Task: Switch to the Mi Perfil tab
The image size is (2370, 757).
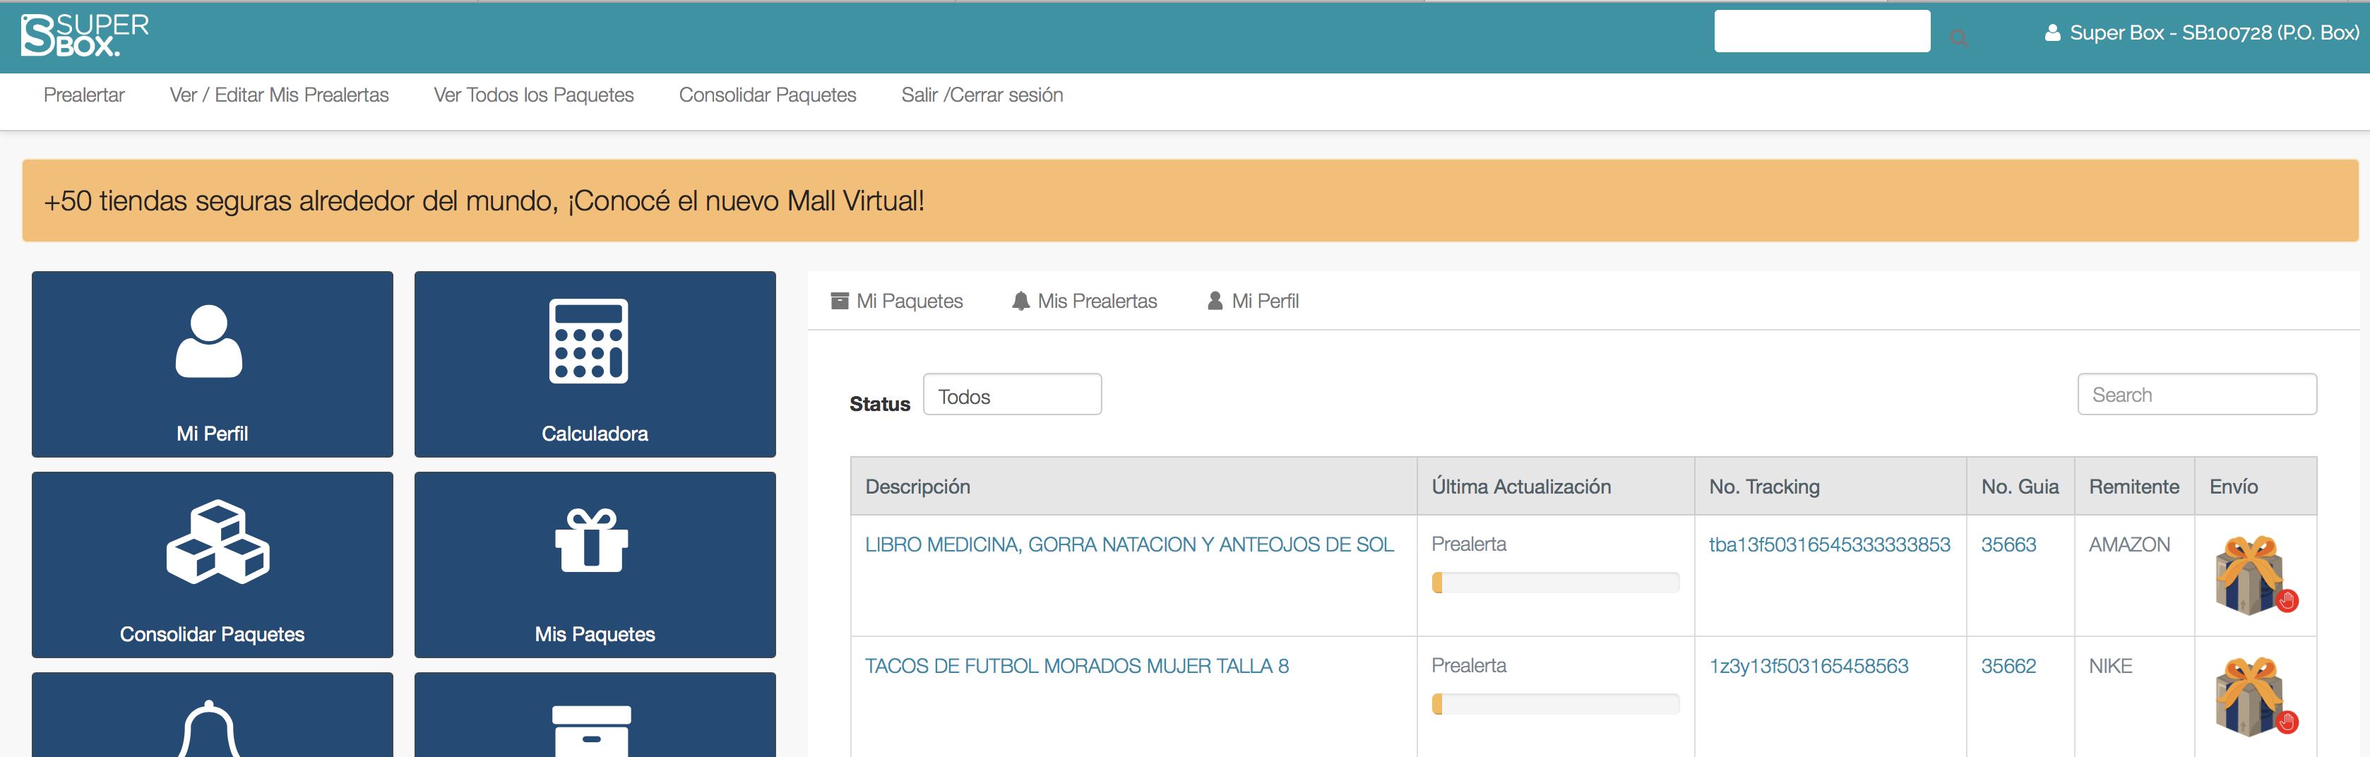Action: tap(1252, 301)
